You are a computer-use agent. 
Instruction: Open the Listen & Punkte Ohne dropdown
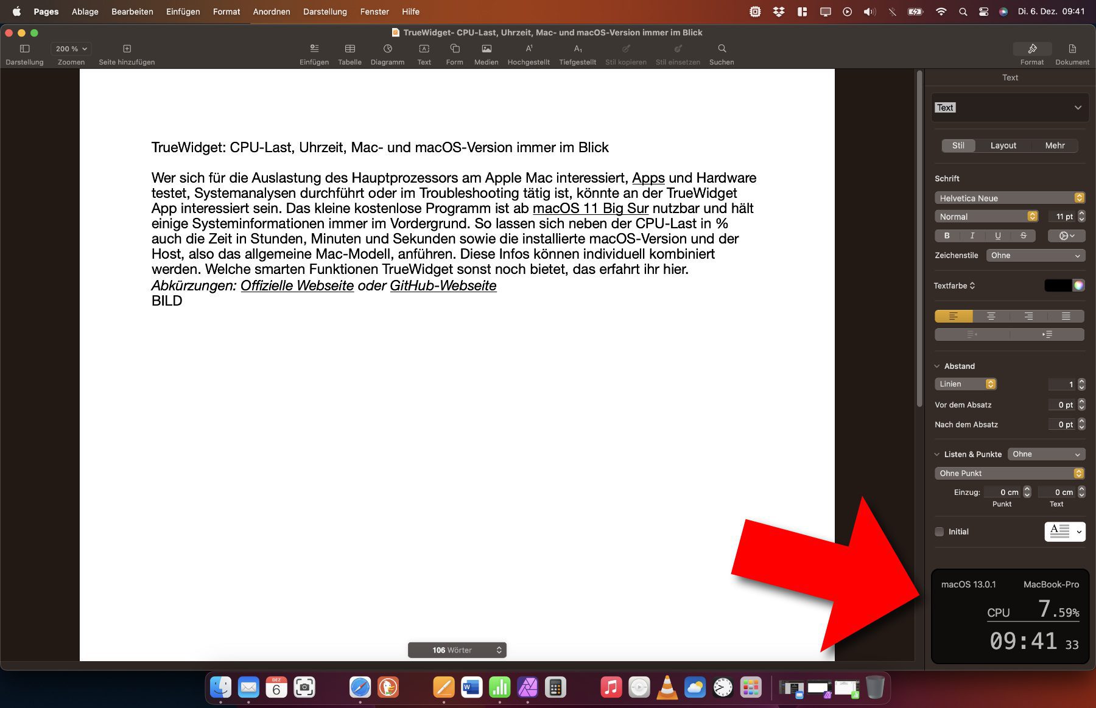pyautogui.click(x=1046, y=454)
